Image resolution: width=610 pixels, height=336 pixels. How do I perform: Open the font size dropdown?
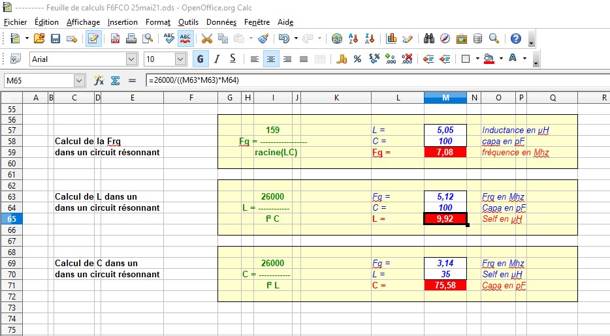[181, 59]
